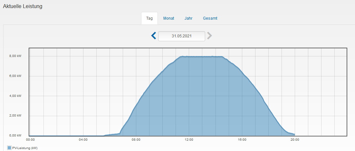Click the 08:00 time axis label
The height and width of the screenshot is (151, 355).
[x=136, y=140]
